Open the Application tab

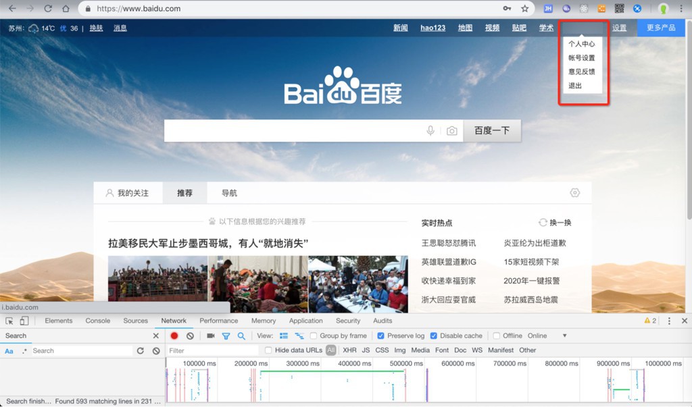306,321
